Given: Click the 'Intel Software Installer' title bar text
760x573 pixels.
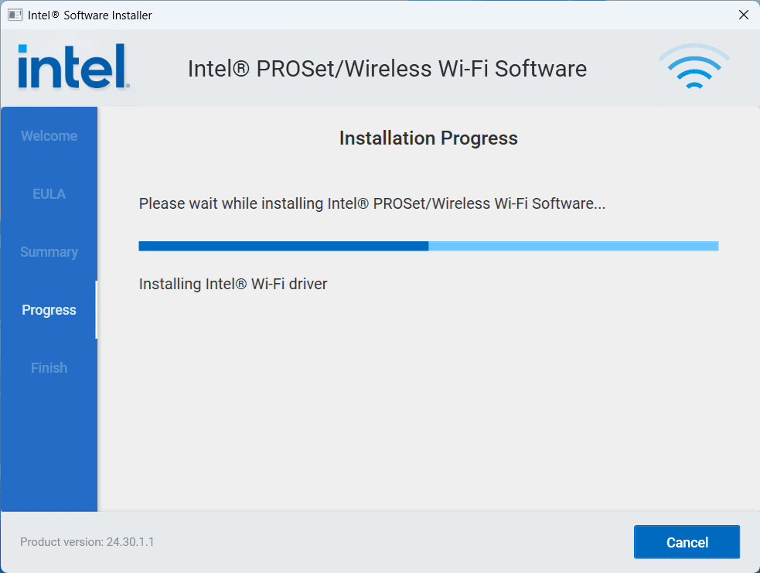Looking at the screenshot, I should (90, 15).
